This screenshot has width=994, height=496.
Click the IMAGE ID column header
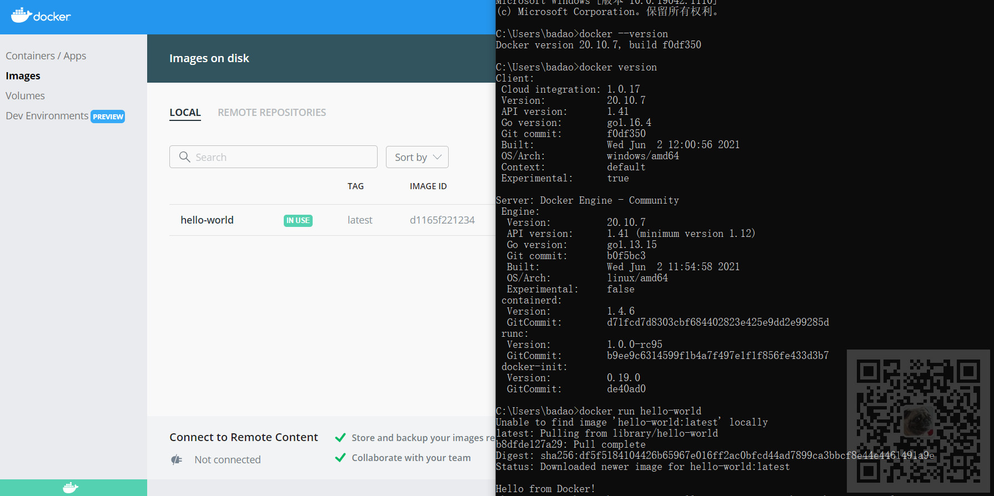428,186
